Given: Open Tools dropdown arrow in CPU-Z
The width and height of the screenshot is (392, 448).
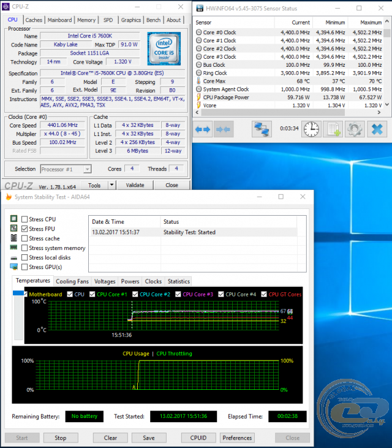Looking at the screenshot, I should 111,185.
